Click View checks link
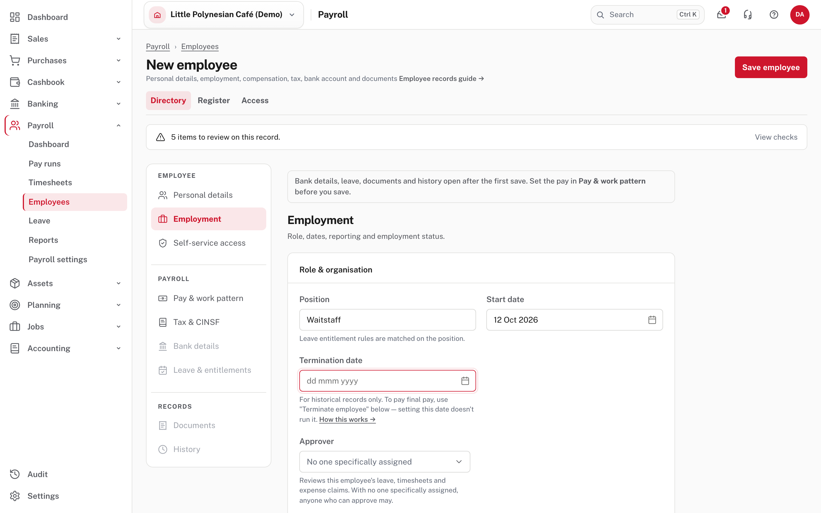This screenshot has width=821, height=513. (x=776, y=137)
